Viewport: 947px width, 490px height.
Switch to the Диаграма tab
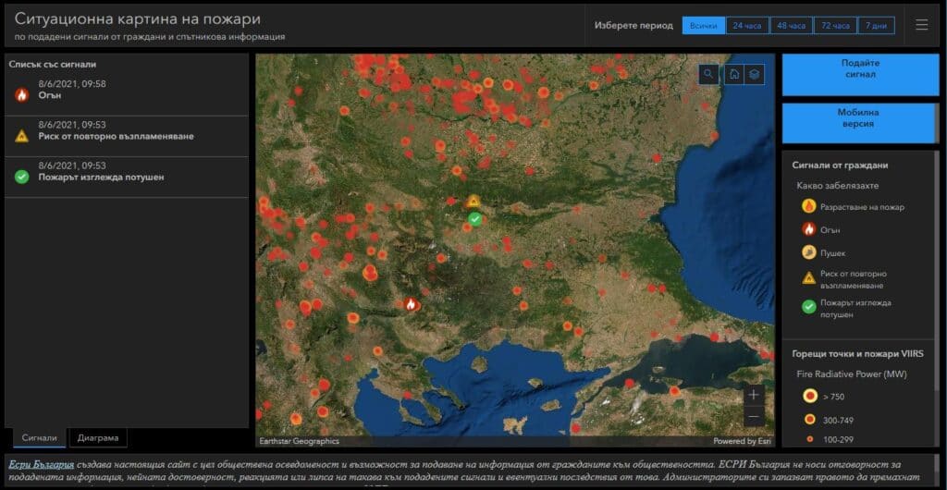pos(98,438)
